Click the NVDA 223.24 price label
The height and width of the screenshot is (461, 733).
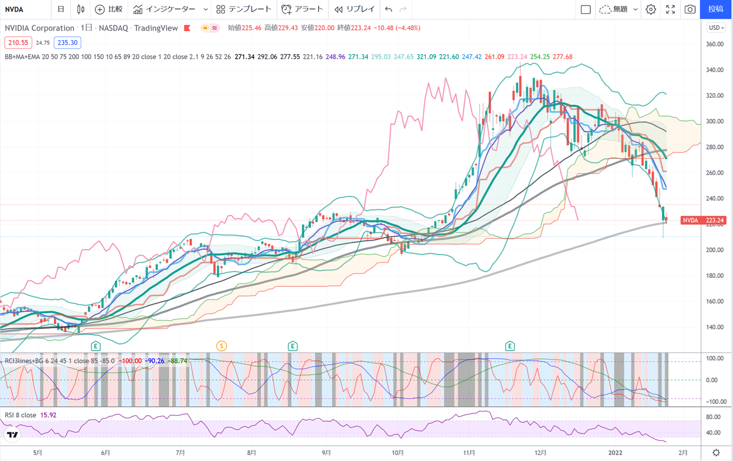coord(703,220)
